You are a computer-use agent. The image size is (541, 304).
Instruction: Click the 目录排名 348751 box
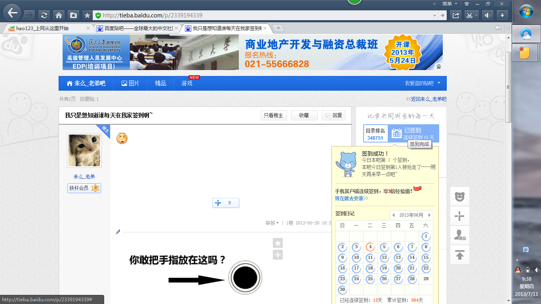[x=375, y=134]
